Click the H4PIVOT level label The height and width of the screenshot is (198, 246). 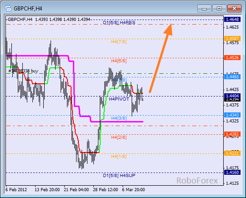(119, 99)
